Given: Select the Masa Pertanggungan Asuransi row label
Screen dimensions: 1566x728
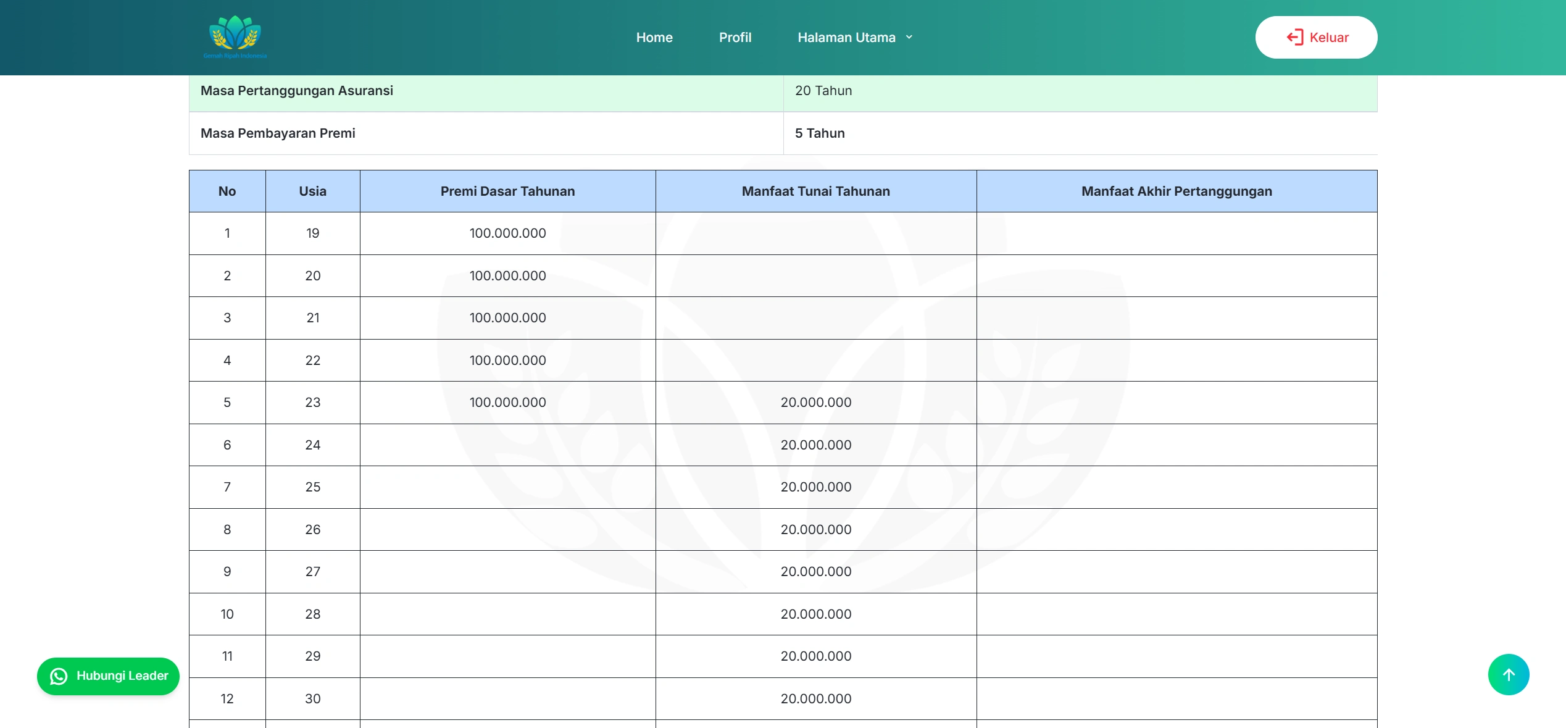Looking at the screenshot, I should pos(297,91).
